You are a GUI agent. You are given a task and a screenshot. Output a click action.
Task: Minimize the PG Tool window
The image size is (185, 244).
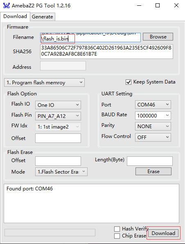(x=139, y=6)
